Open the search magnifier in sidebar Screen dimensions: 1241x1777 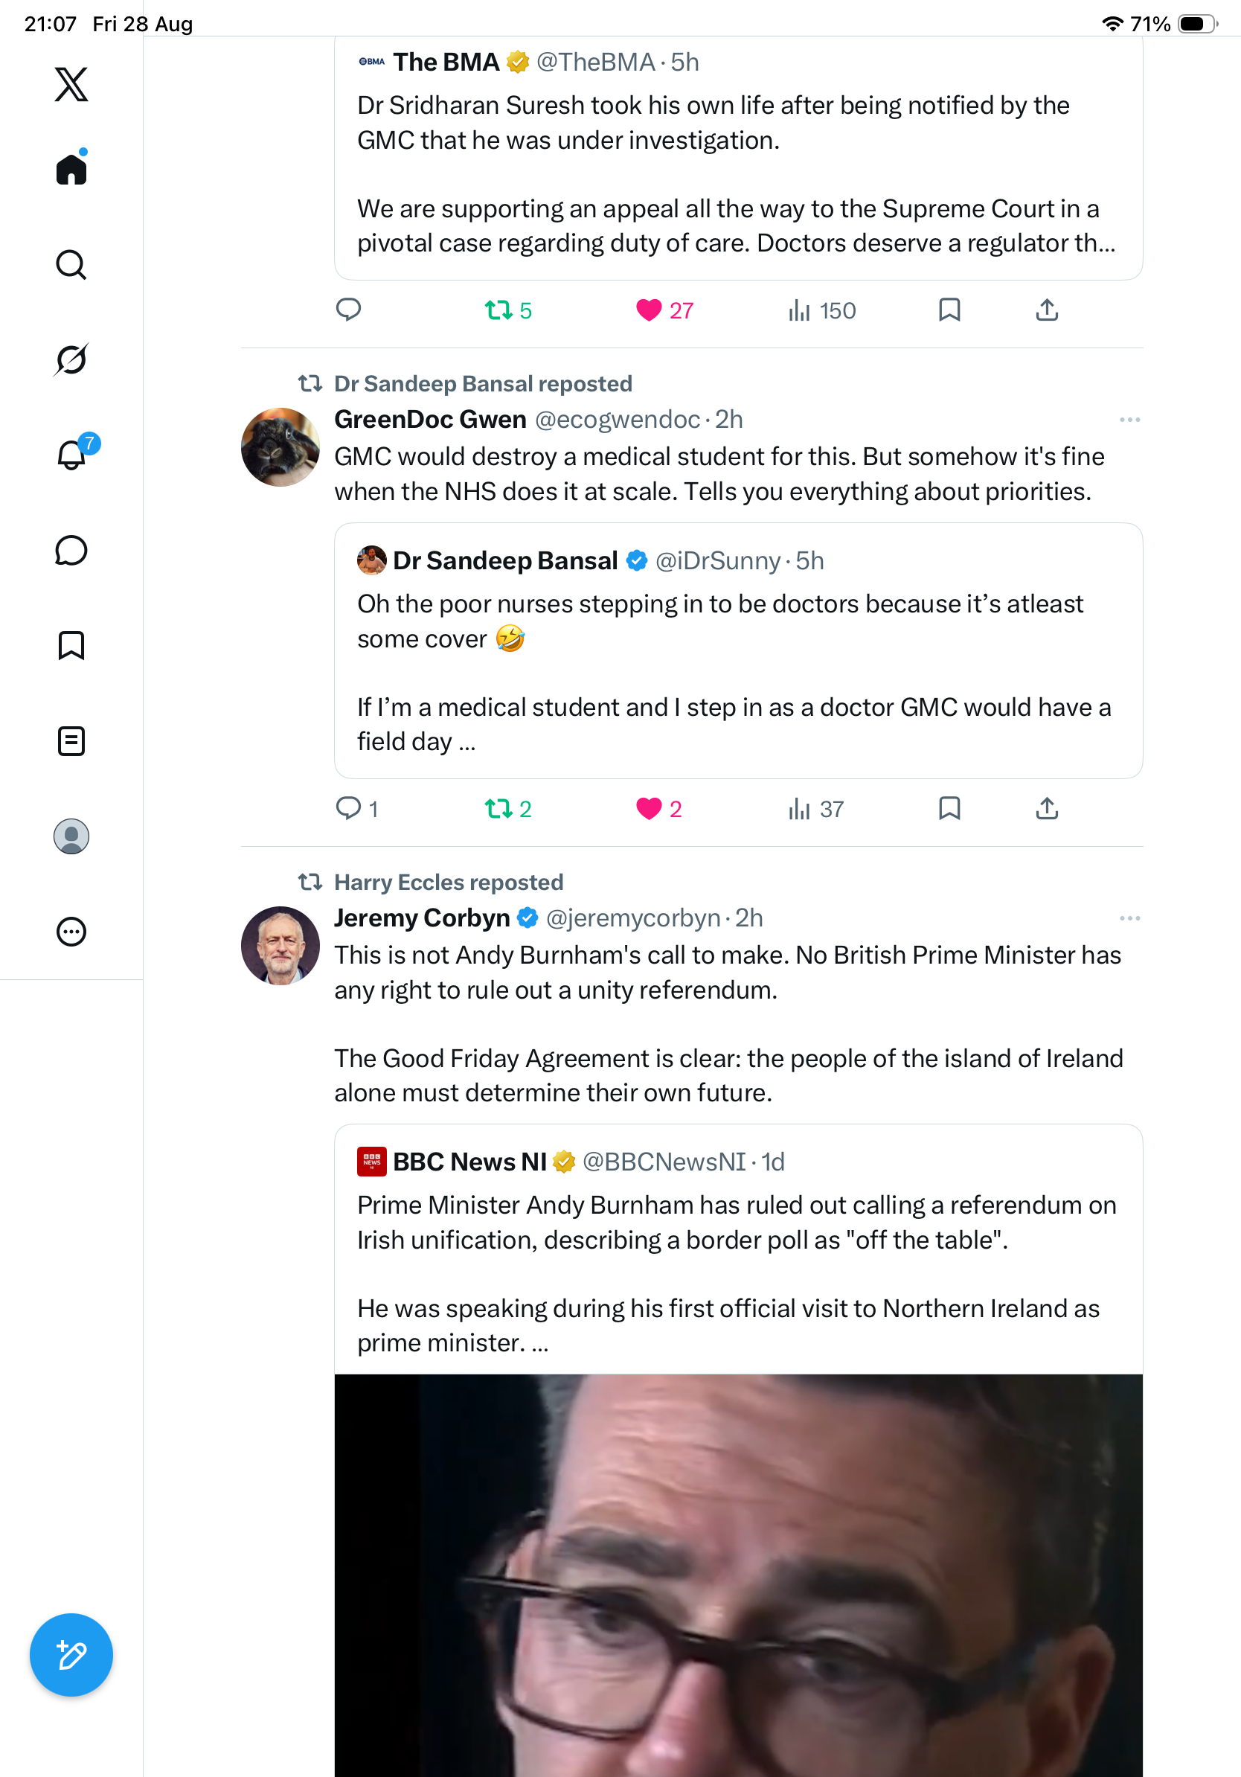coord(71,265)
